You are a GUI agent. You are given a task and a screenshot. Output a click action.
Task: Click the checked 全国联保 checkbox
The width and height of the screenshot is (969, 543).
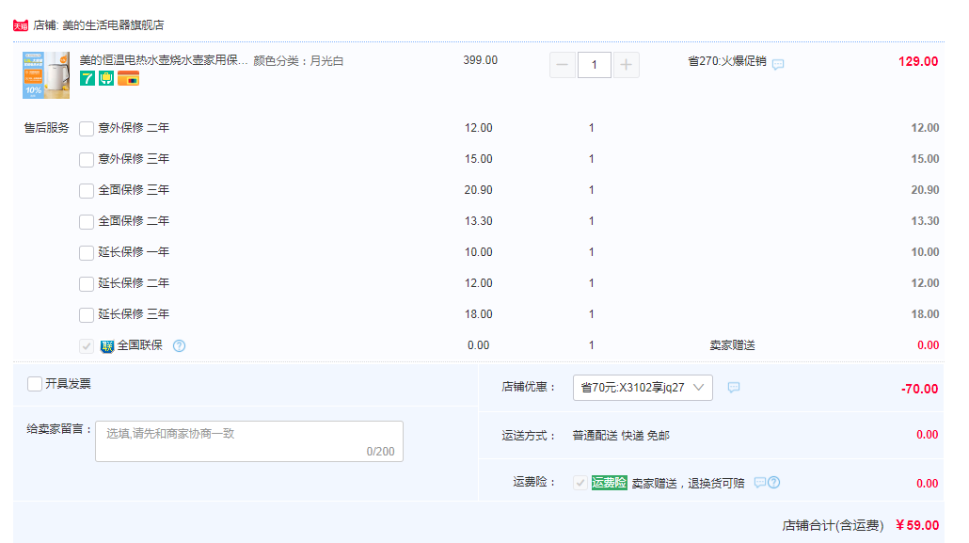[x=87, y=346]
